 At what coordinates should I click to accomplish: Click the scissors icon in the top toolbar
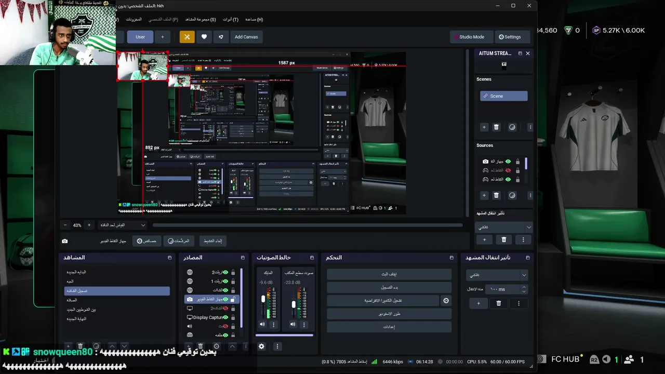point(187,37)
